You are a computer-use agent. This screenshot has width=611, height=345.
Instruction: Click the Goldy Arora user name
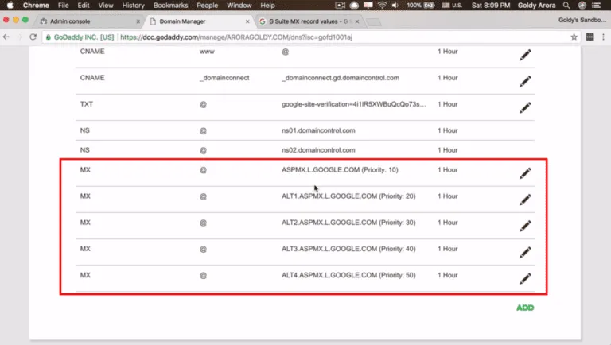coord(536,6)
